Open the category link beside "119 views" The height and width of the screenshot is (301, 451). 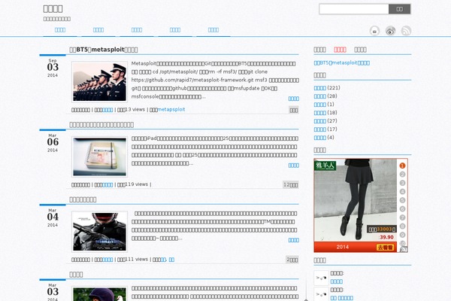tap(107, 184)
